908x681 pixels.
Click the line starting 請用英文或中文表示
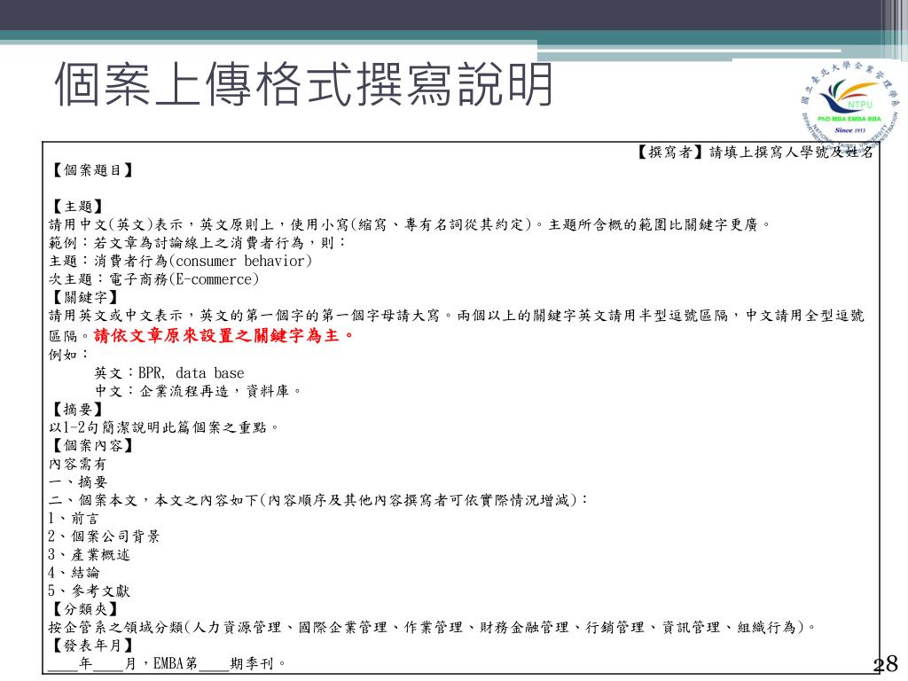coord(457,316)
